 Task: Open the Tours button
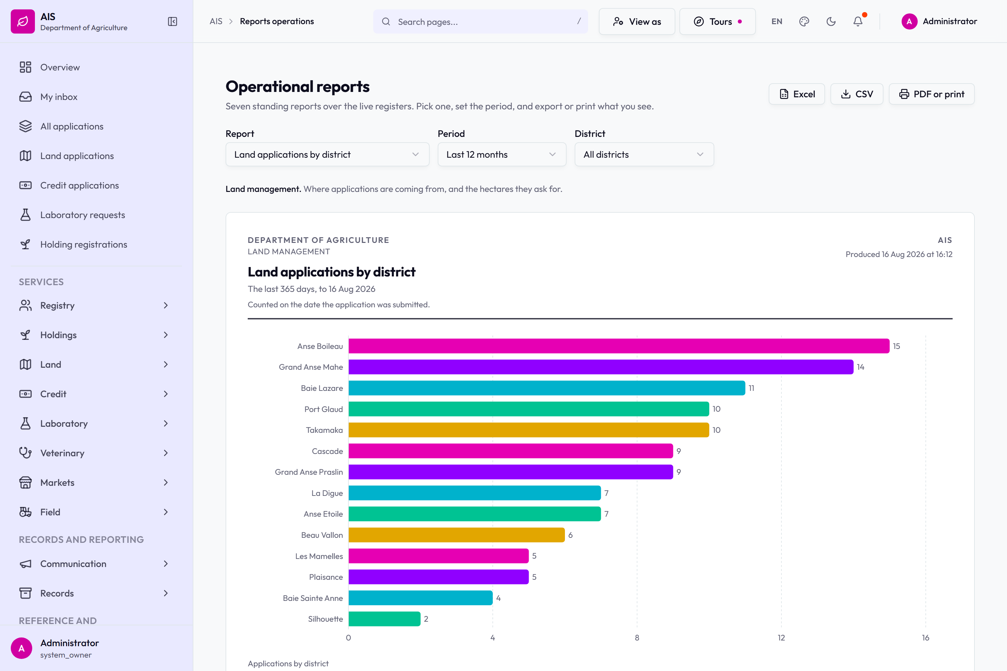pyautogui.click(x=717, y=21)
